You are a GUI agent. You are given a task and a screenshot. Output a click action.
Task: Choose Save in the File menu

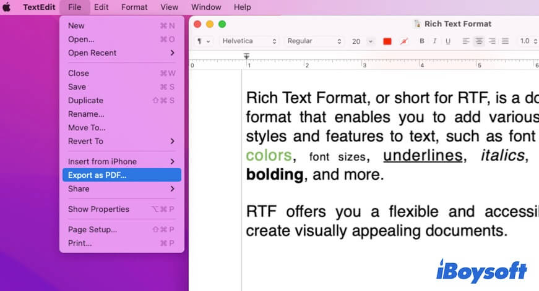pos(122,87)
